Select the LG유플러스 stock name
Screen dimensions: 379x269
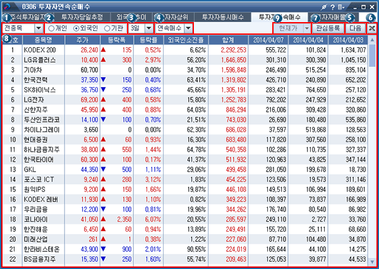coord(40,60)
